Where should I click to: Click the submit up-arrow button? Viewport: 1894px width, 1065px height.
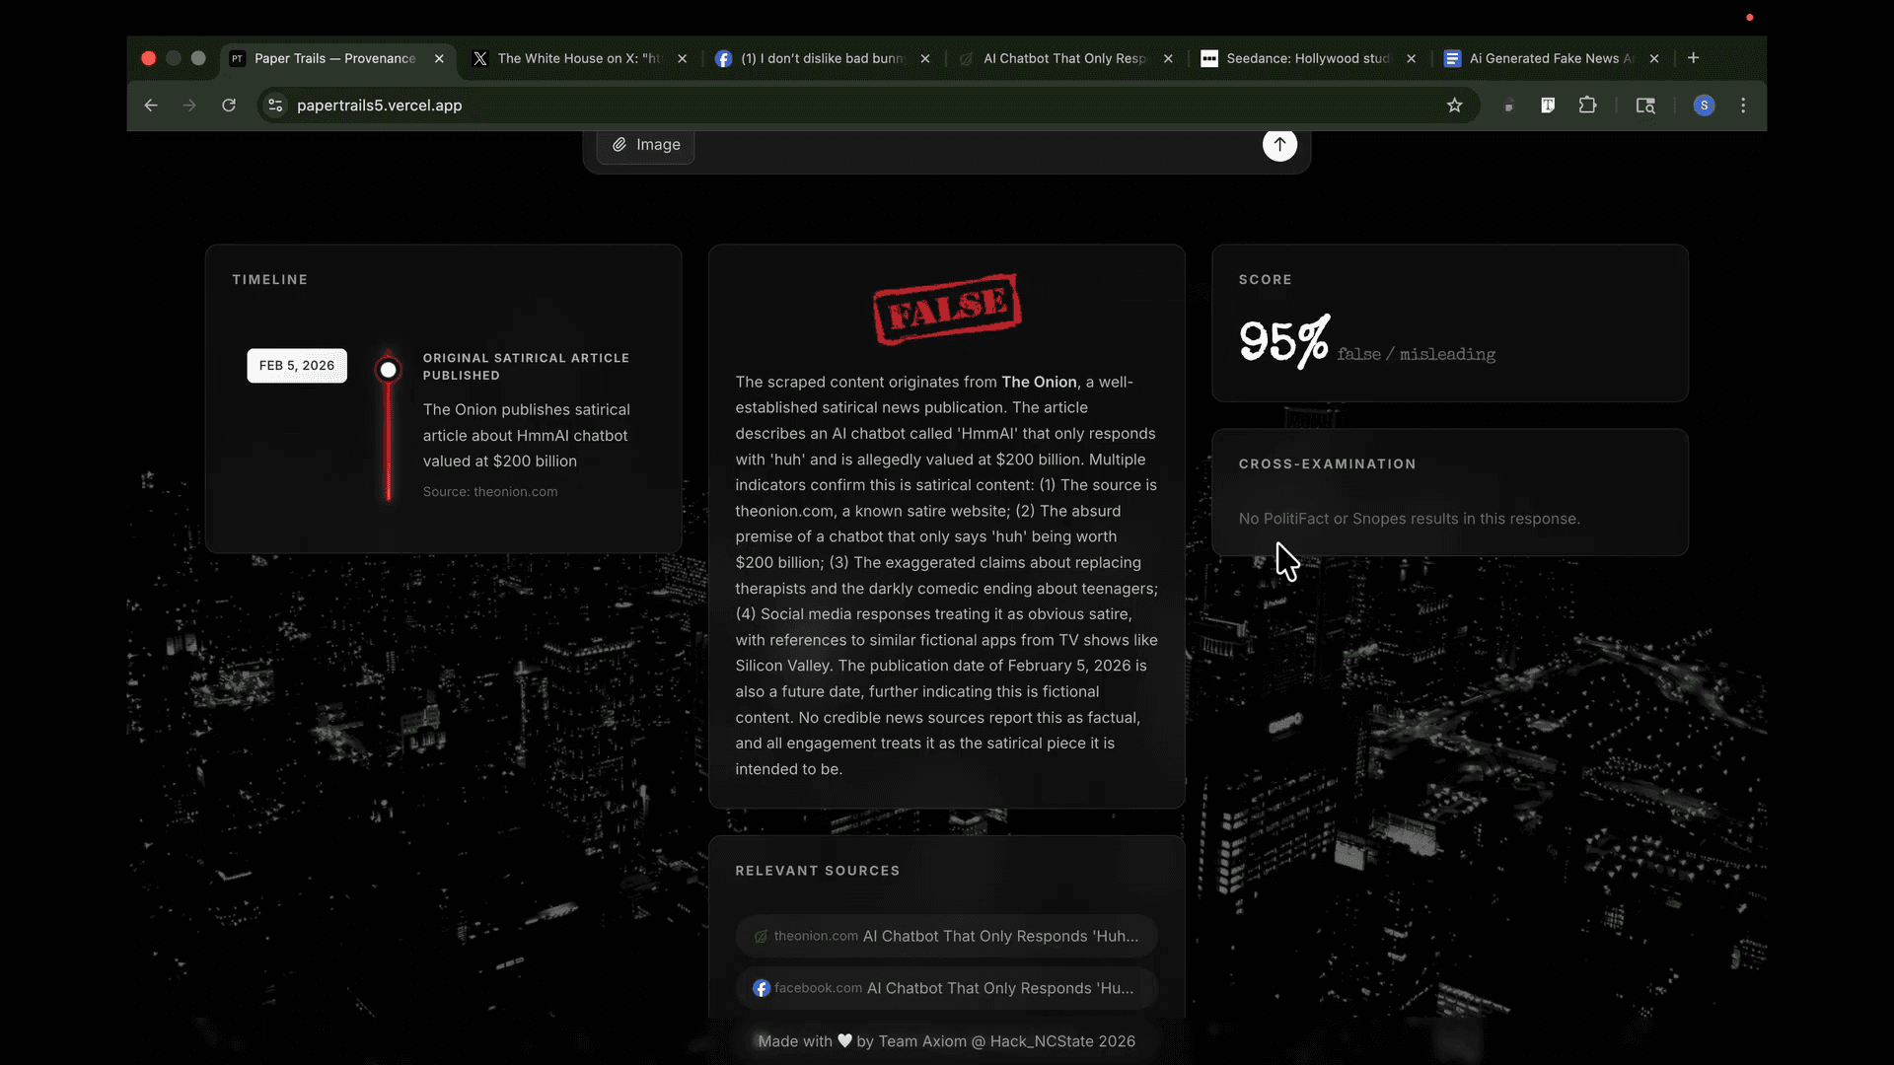click(x=1279, y=144)
